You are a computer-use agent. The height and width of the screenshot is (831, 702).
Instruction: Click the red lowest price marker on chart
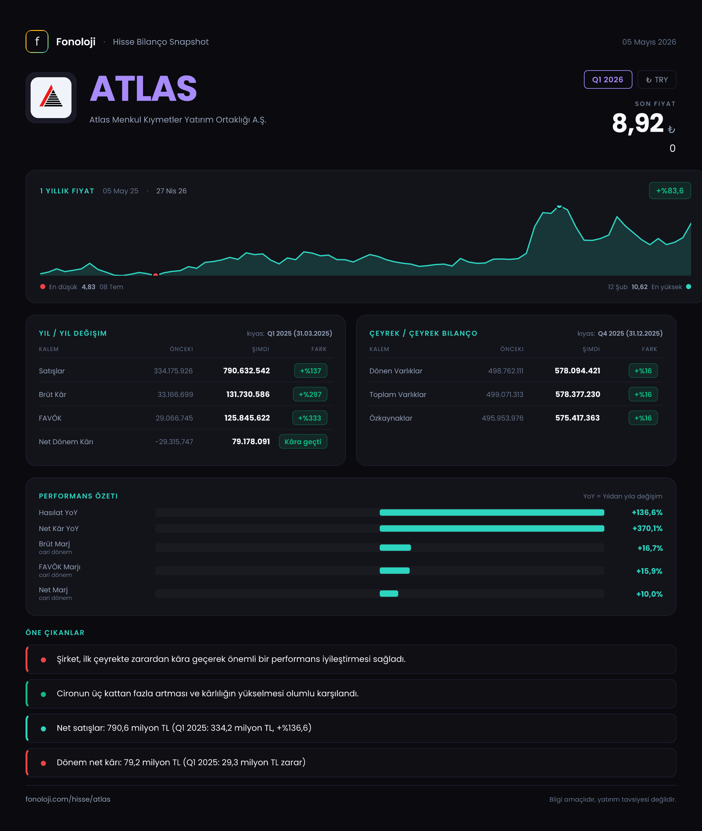pos(156,275)
